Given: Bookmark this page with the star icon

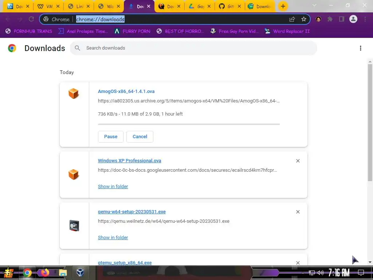Looking at the screenshot, I should 304,19.
